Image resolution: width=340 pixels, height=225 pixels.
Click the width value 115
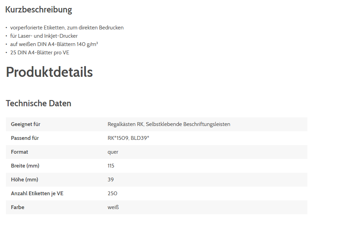coord(111,166)
